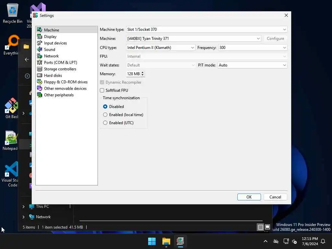Open Notepad++ desktop shortcut
This screenshot has height=249, width=332.
click(10, 140)
